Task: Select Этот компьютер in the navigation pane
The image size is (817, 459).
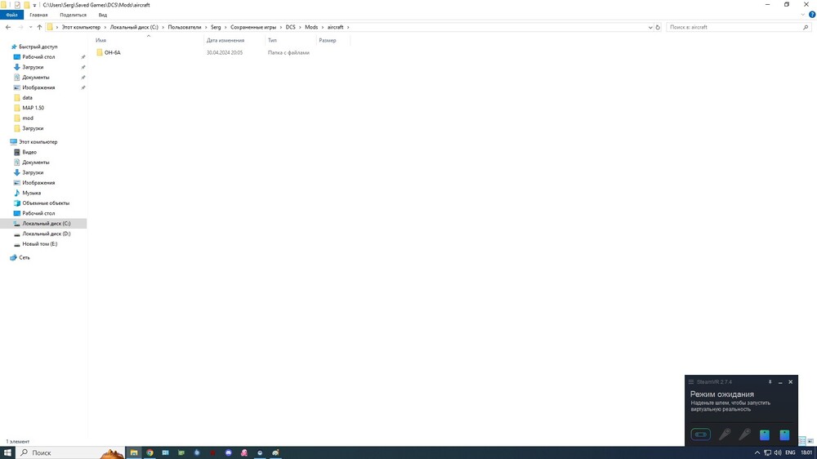Action: [x=38, y=142]
